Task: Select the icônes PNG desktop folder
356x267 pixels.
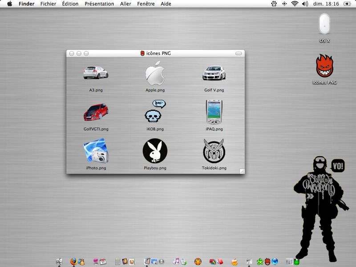Action: (324, 66)
